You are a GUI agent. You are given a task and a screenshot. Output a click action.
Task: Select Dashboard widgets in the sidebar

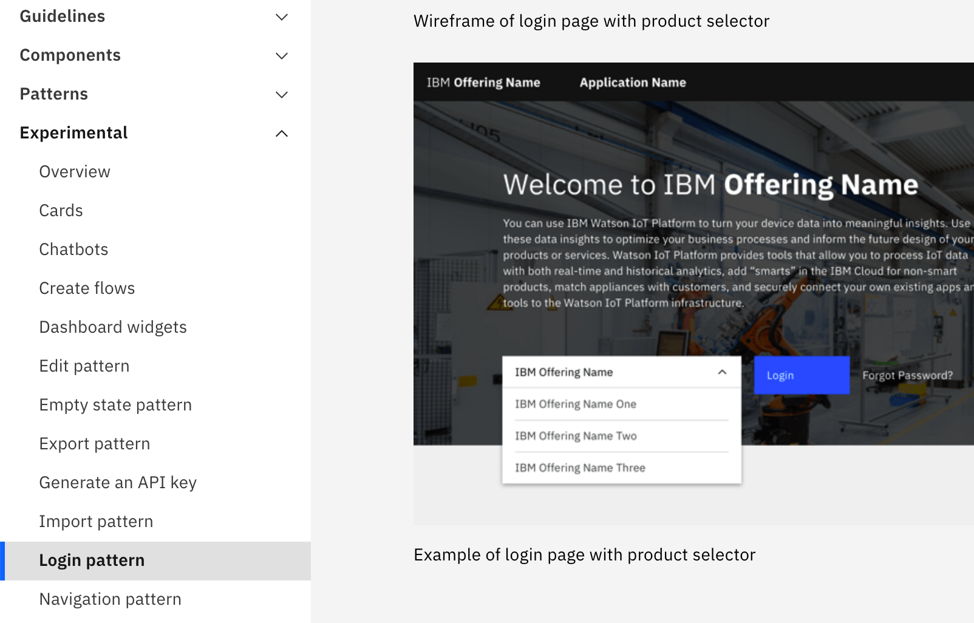click(113, 327)
